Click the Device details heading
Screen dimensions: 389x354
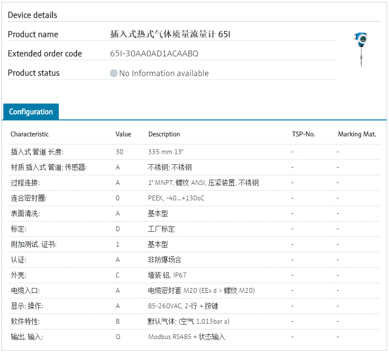[32, 15]
